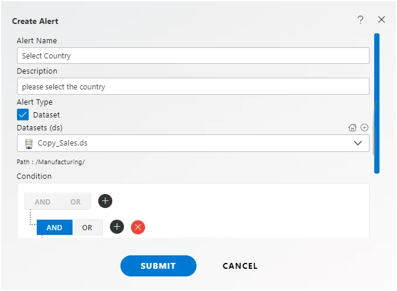Submit the alert with the SUBMIT button

(x=158, y=266)
